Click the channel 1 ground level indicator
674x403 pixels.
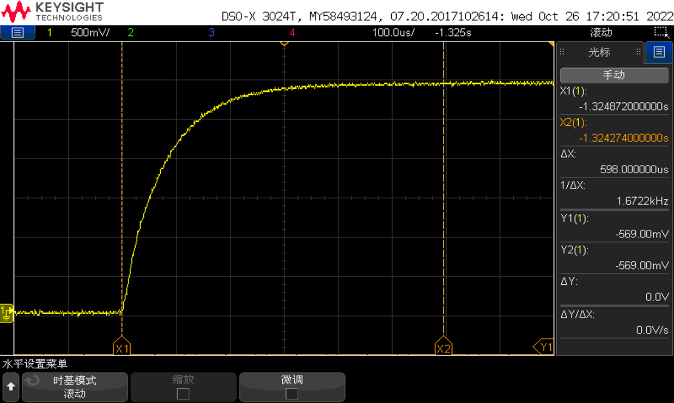tap(7, 313)
